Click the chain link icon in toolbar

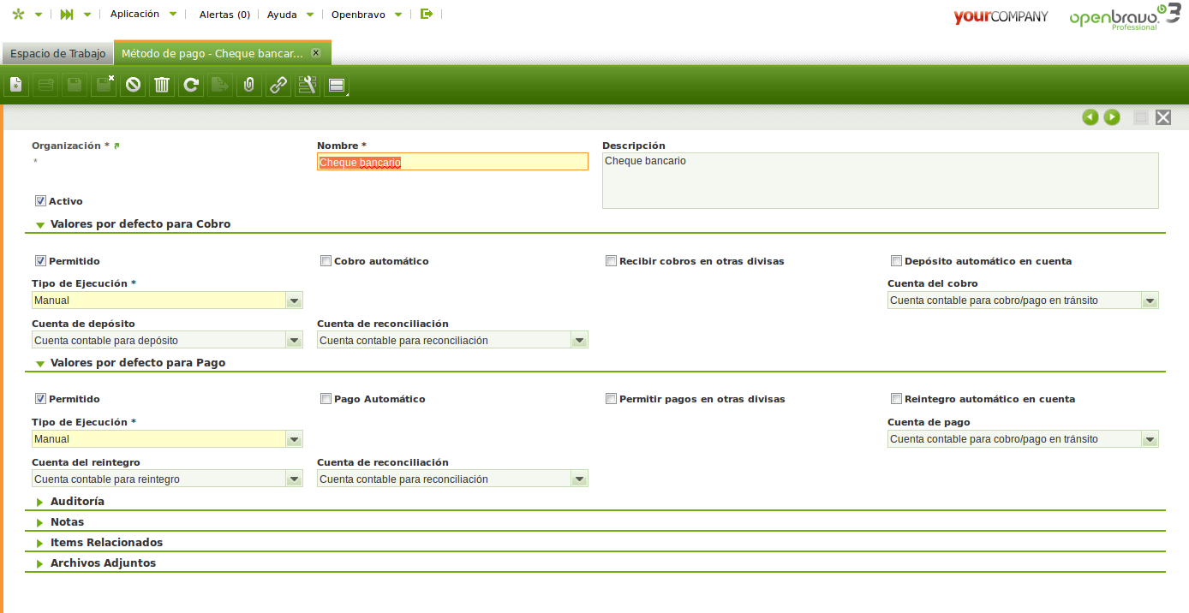278,85
